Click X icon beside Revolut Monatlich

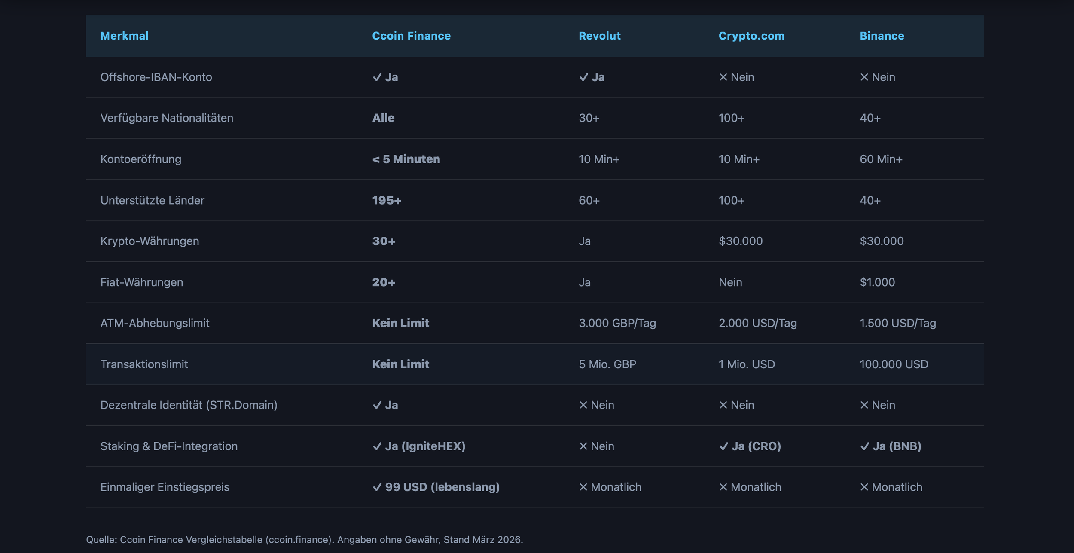tap(583, 487)
